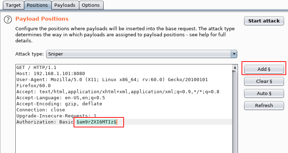Click the Clear § markers button
The width and height of the screenshot is (288, 153).
click(264, 81)
